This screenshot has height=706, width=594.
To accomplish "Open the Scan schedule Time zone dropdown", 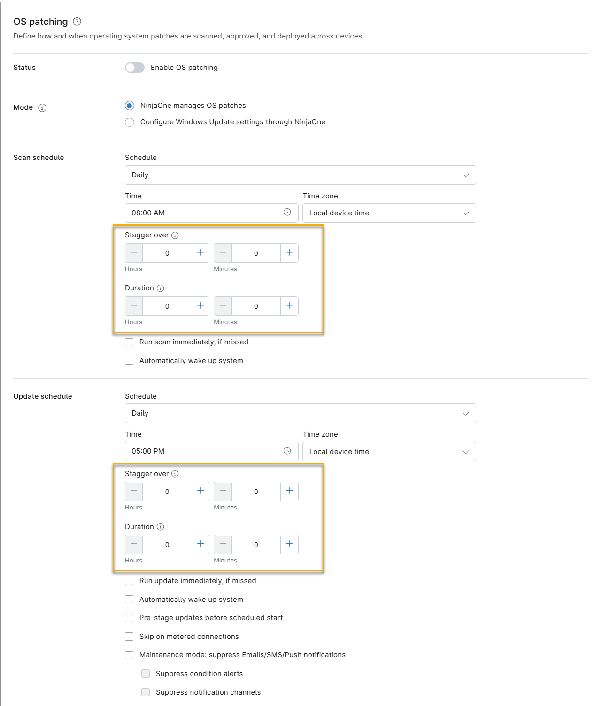I will tap(389, 213).
